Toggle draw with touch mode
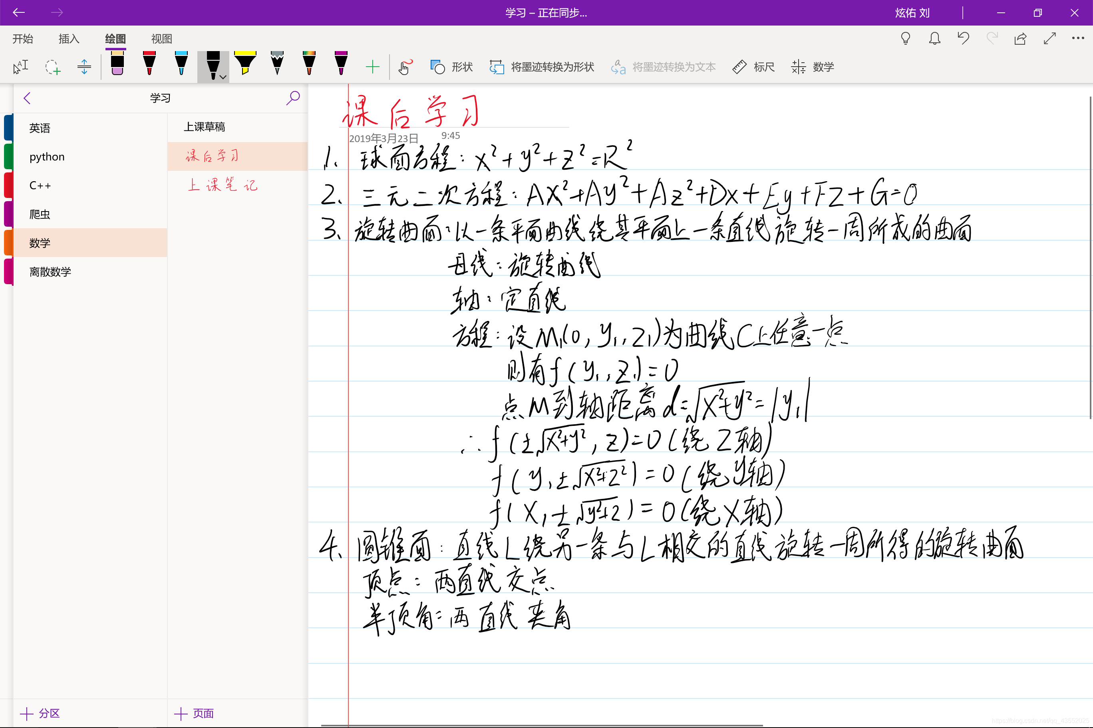1093x728 pixels. [405, 67]
